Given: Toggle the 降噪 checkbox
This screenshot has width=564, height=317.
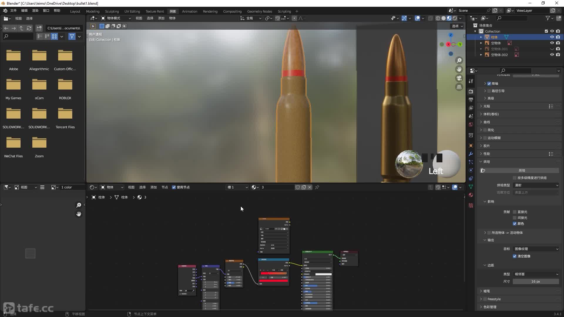Looking at the screenshot, I should pos(489,84).
